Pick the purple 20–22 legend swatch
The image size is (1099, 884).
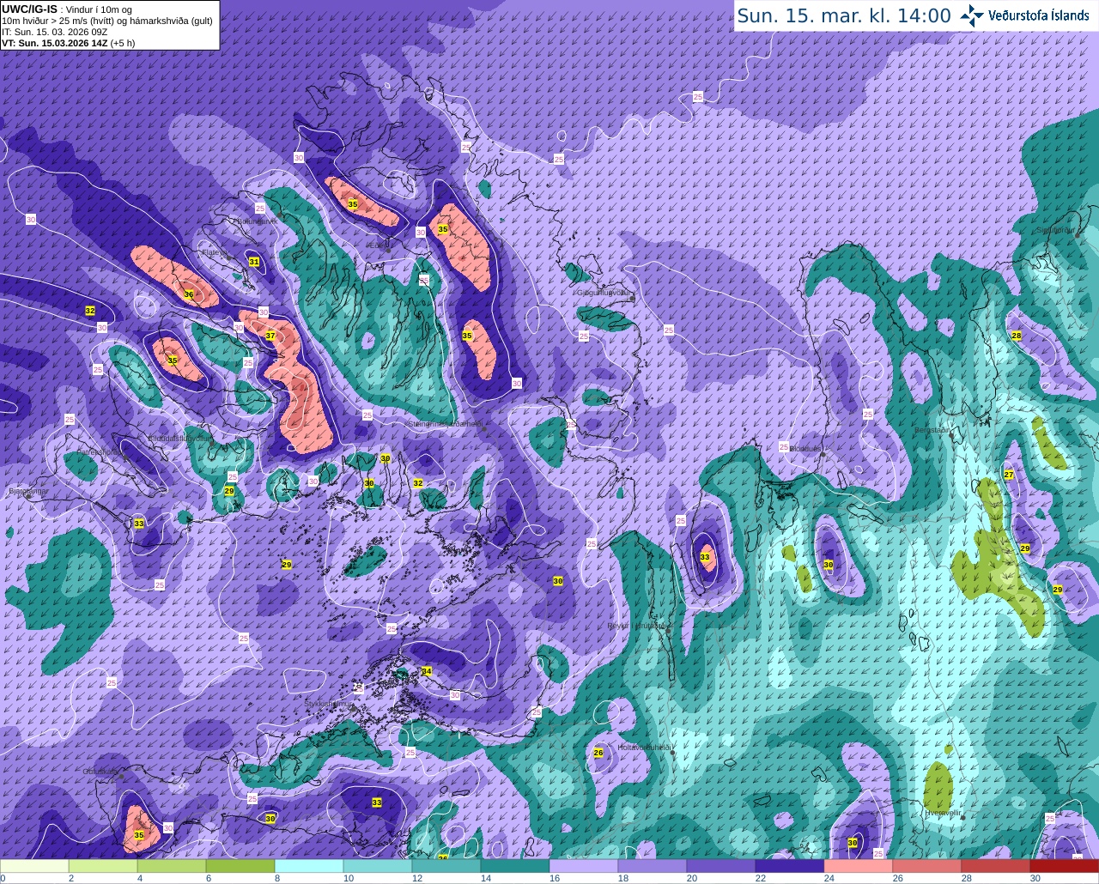click(721, 866)
